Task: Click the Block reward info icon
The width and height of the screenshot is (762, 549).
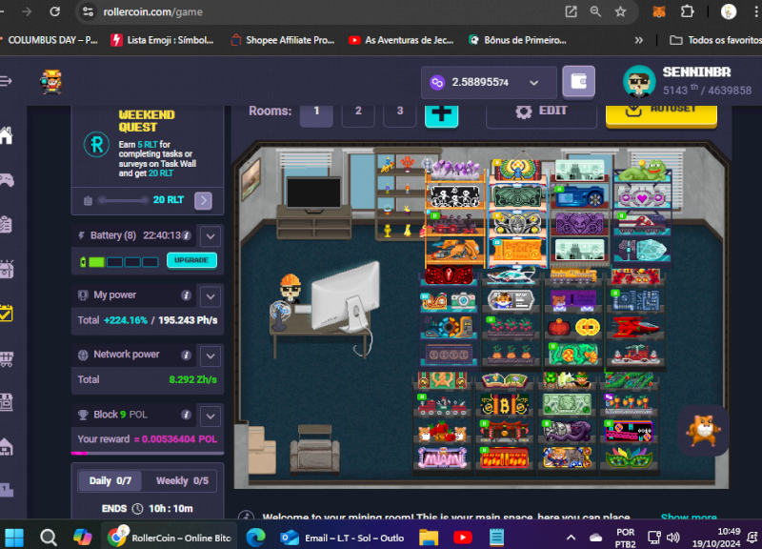Action: coord(186,415)
